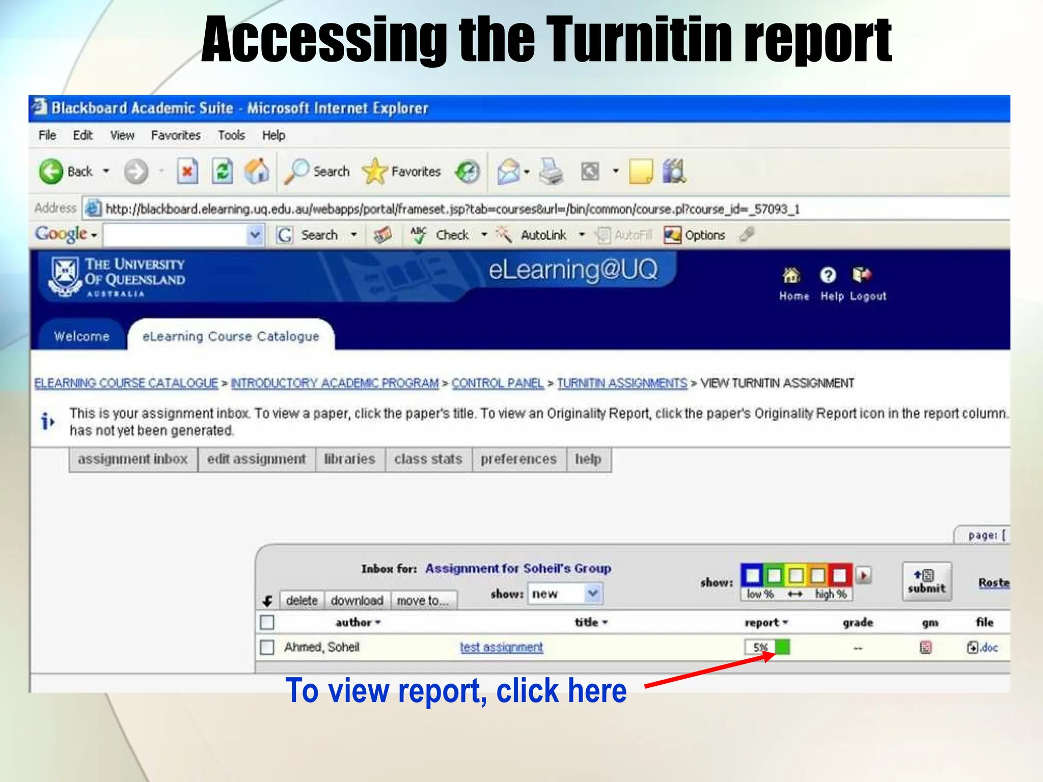Image resolution: width=1043 pixels, height=782 pixels.
Task: Log out using the Logout icon
Action: pyautogui.click(x=862, y=275)
